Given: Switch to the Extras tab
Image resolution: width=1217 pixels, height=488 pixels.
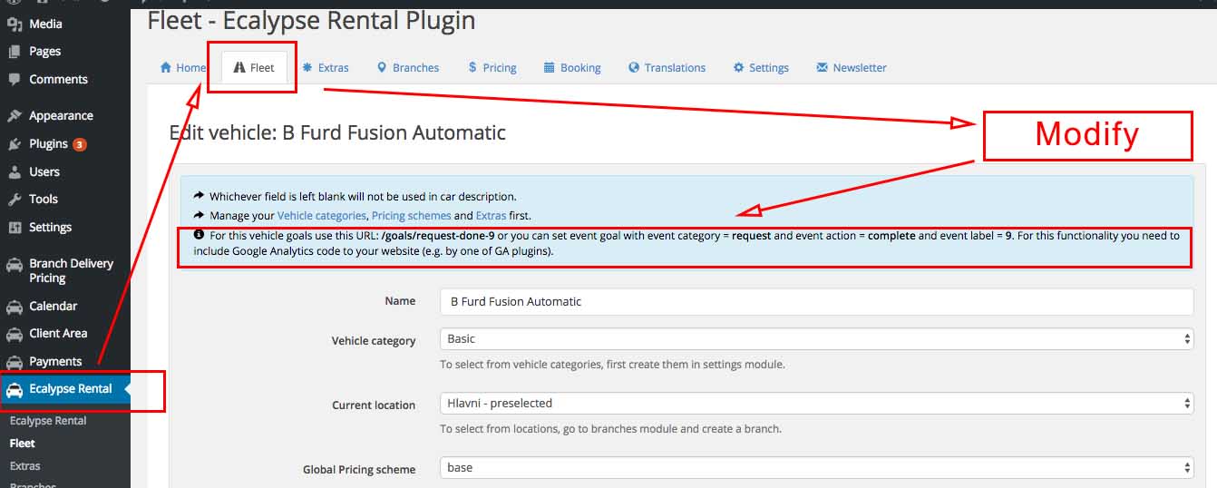Looking at the screenshot, I should click(326, 67).
